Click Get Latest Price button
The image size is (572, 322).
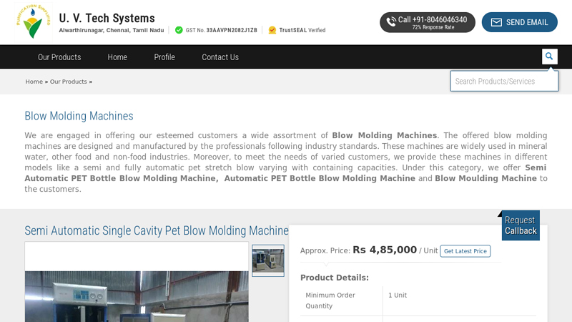(465, 251)
